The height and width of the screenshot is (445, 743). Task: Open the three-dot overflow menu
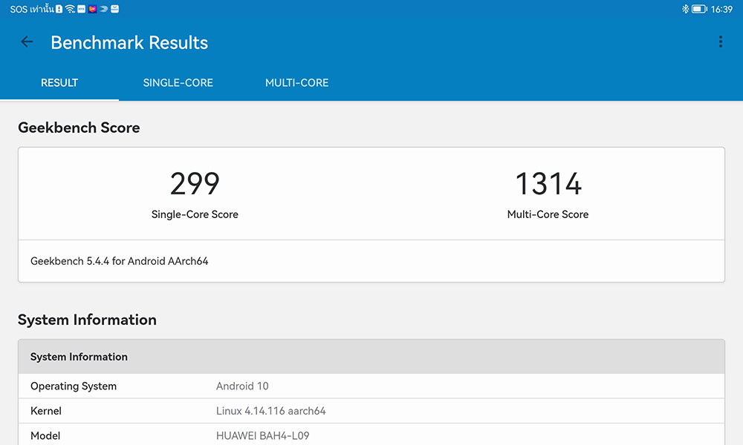point(720,42)
